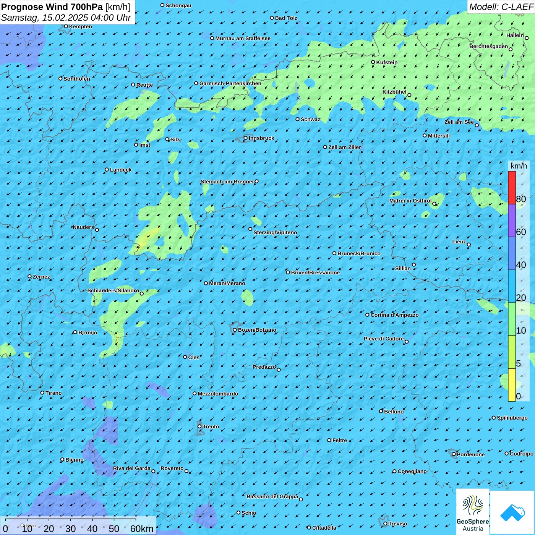This screenshot has width=535, height=535.
Task: Select the Pordenone city marker
Action: coord(454,454)
